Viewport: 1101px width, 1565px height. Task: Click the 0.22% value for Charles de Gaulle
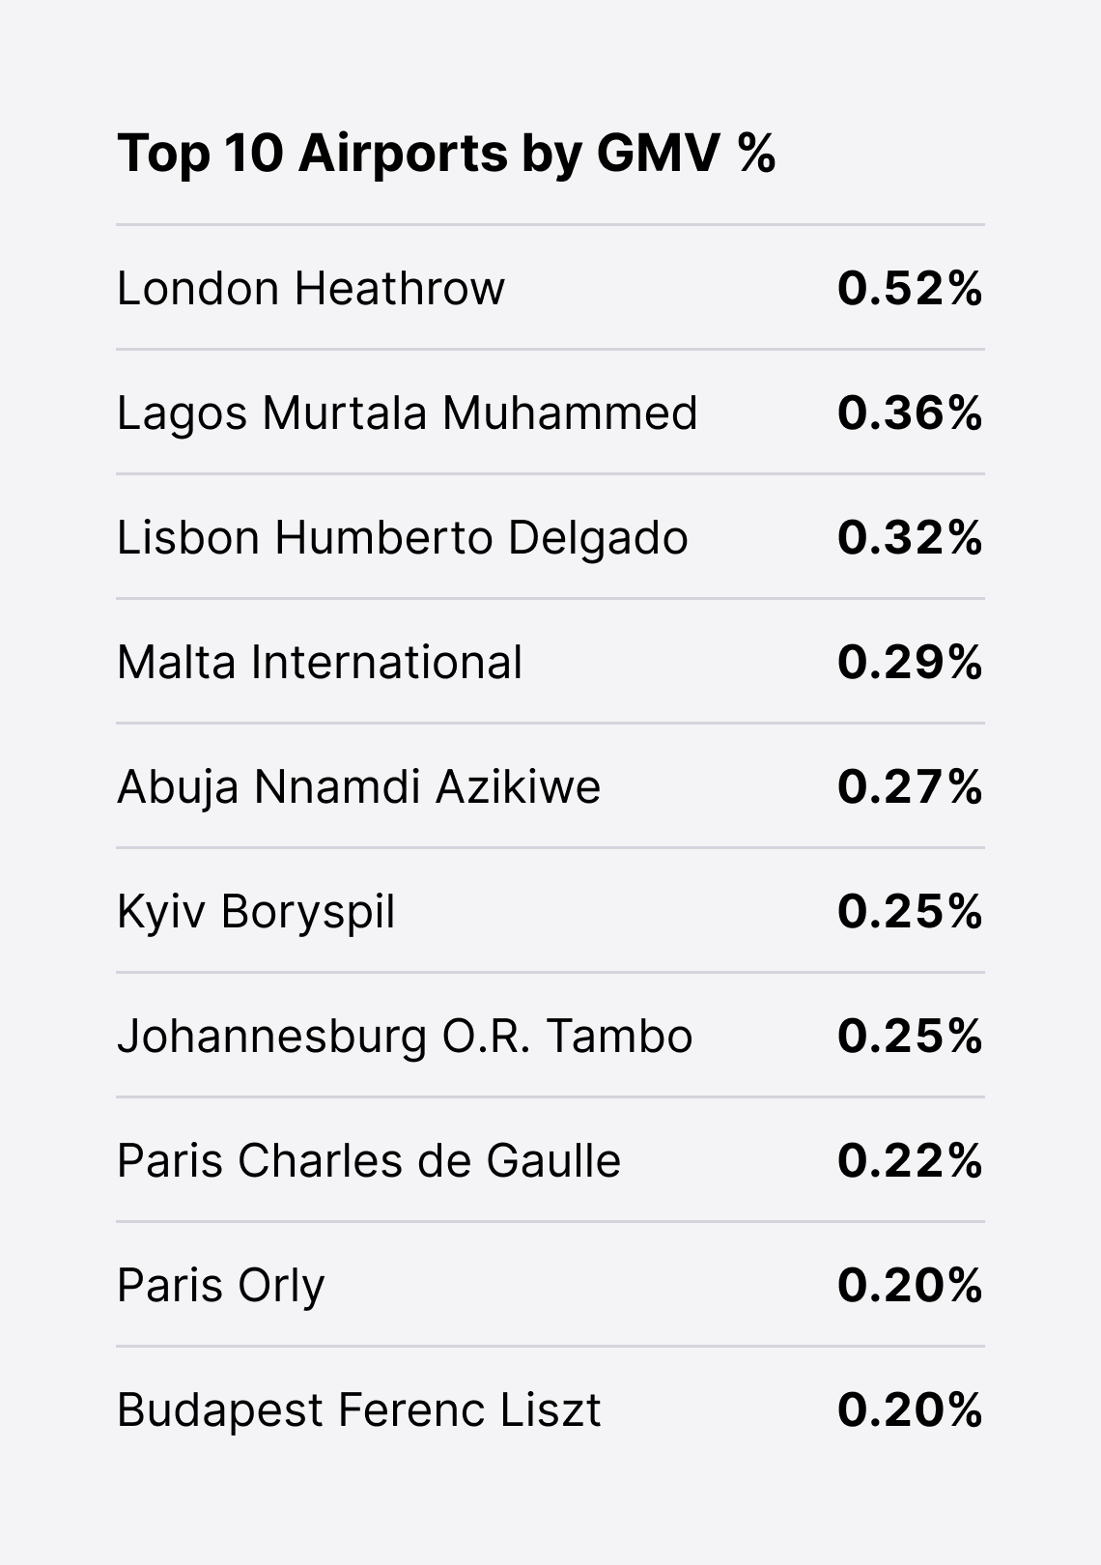point(910,1160)
